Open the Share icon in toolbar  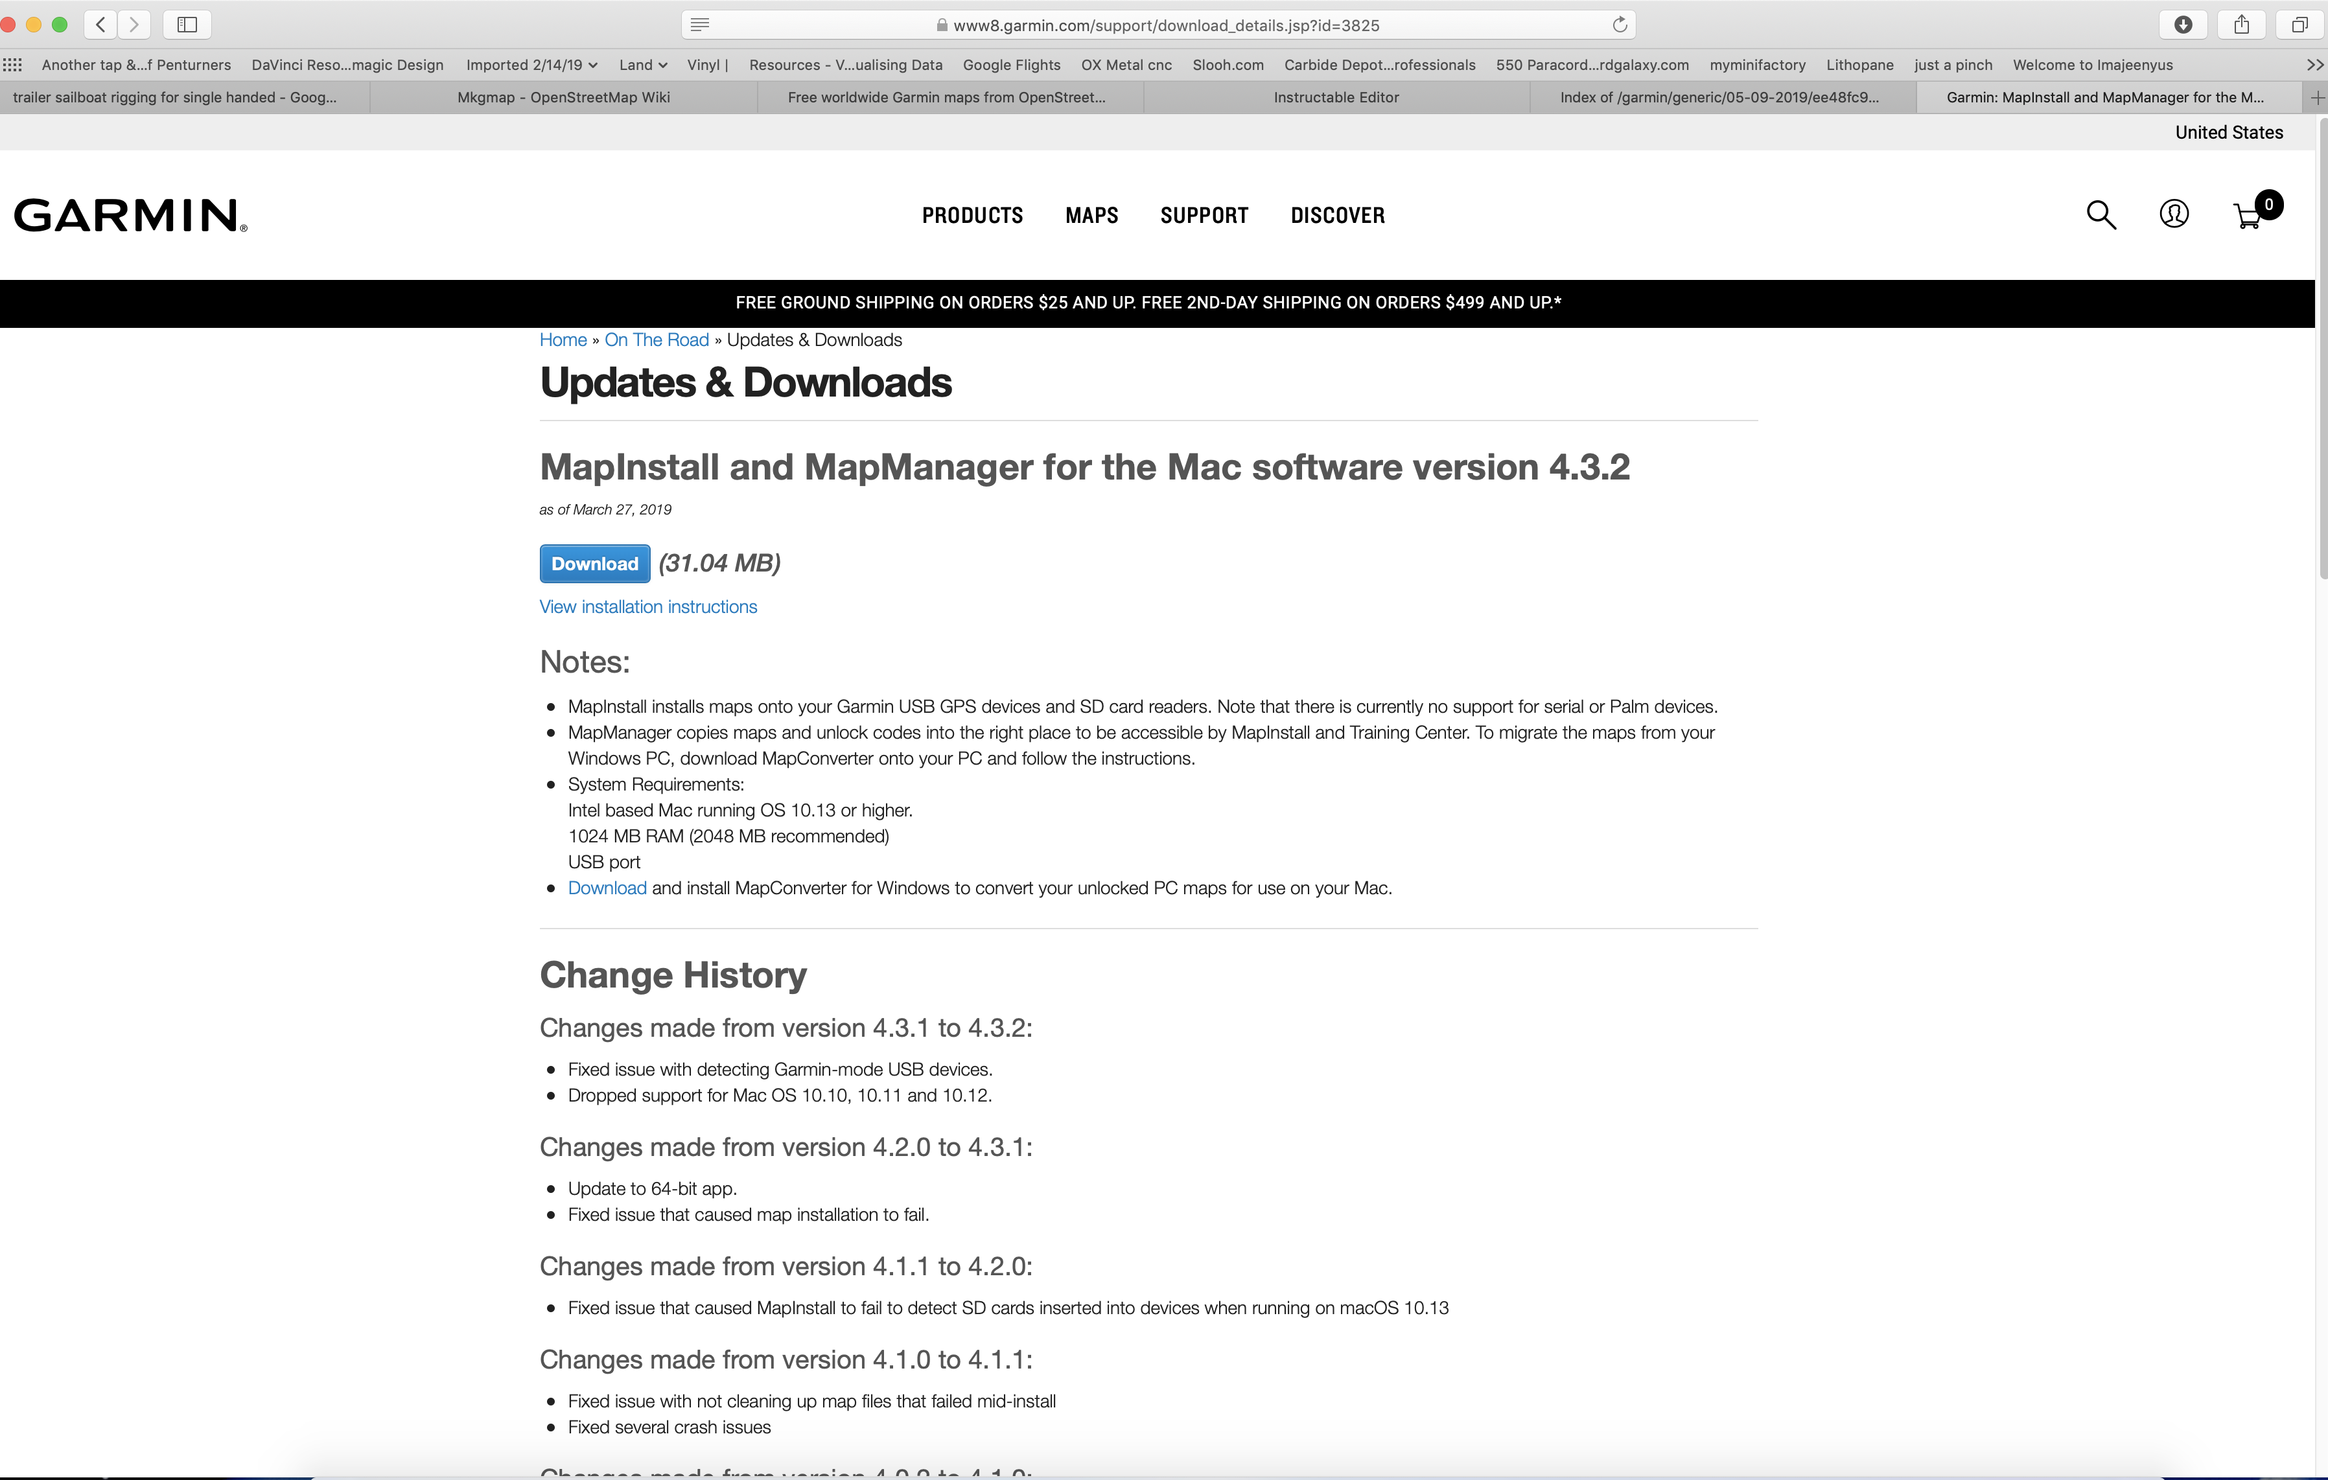(x=2241, y=24)
